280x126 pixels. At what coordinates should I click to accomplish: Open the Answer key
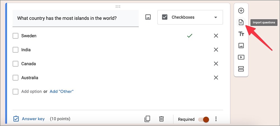(29, 119)
